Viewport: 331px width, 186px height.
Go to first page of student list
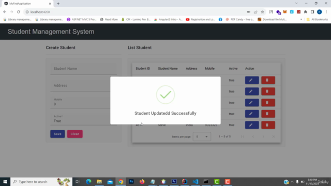243,136
